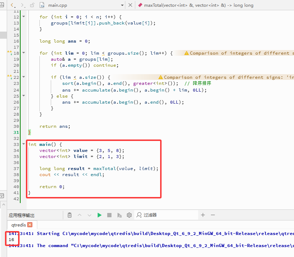
Task: Click the output value 16
Action: pyautogui.click(x=11, y=240)
